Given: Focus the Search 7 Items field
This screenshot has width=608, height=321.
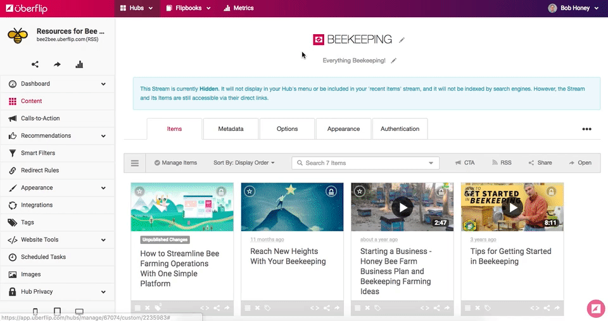Looking at the screenshot, I should (x=365, y=163).
